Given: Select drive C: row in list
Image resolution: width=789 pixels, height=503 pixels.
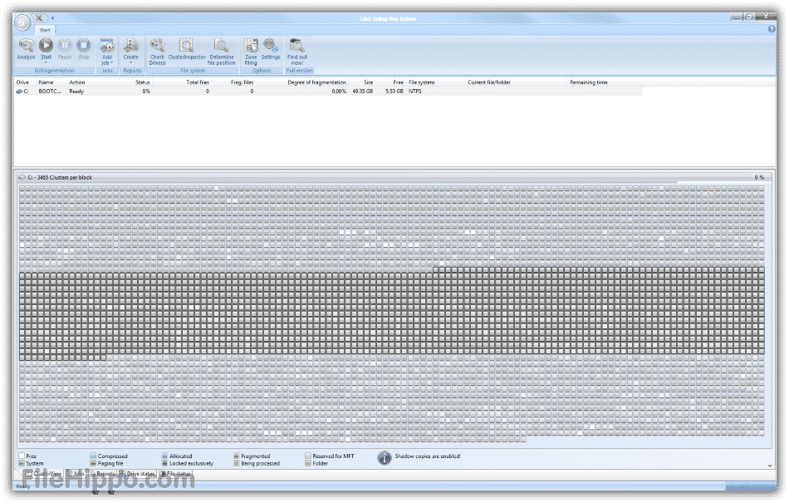Looking at the screenshot, I should pyautogui.click(x=50, y=91).
